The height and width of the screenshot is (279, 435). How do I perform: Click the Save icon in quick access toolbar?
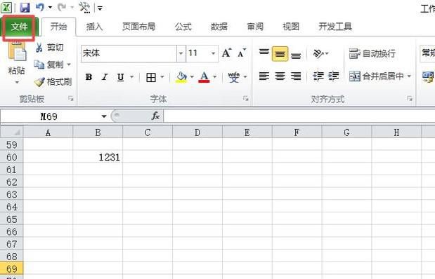pos(25,7)
